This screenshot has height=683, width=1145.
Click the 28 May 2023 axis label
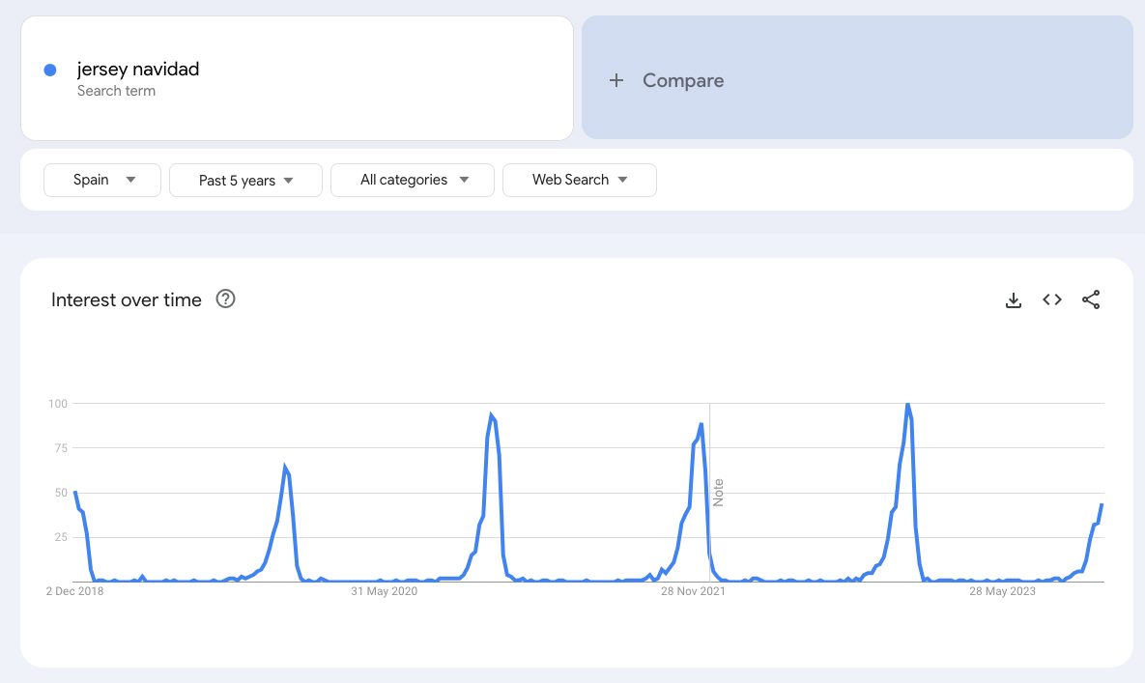pyautogui.click(x=1001, y=590)
